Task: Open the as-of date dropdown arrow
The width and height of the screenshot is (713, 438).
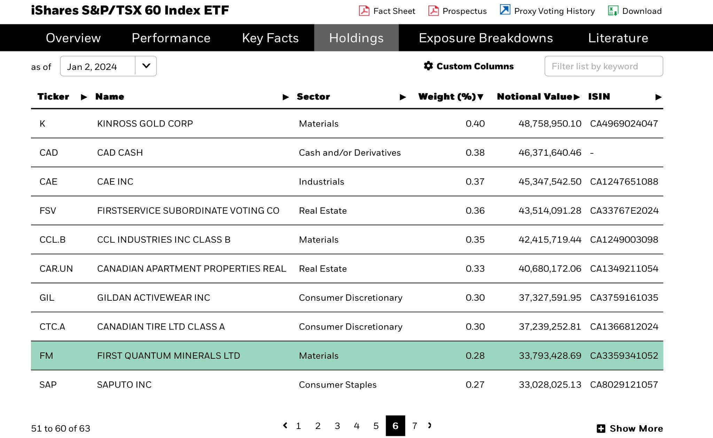Action: pyautogui.click(x=146, y=66)
